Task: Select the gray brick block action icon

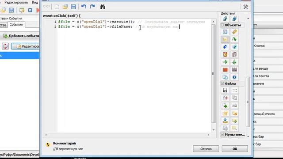Action: [x=234, y=70]
